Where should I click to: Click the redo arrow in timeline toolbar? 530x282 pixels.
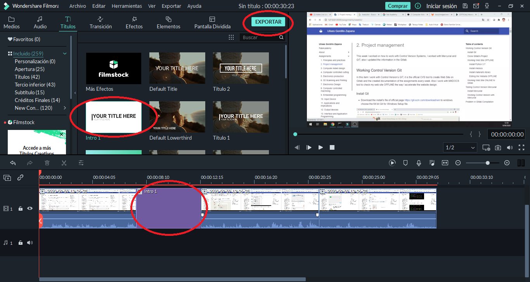click(x=30, y=163)
